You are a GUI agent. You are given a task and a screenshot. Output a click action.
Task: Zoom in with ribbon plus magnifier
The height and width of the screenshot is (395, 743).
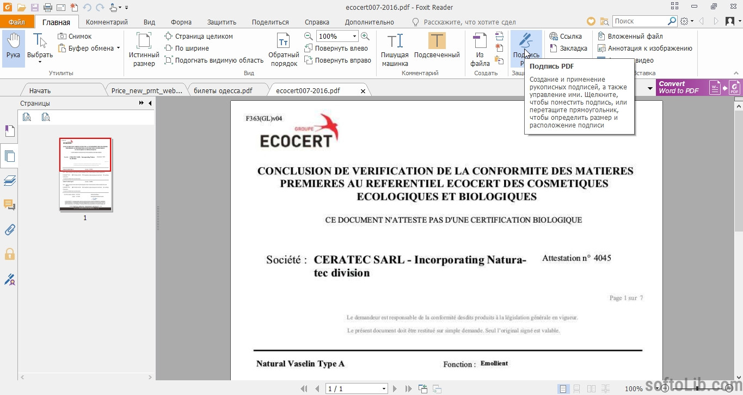pyautogui.click(x=365, y=36)
